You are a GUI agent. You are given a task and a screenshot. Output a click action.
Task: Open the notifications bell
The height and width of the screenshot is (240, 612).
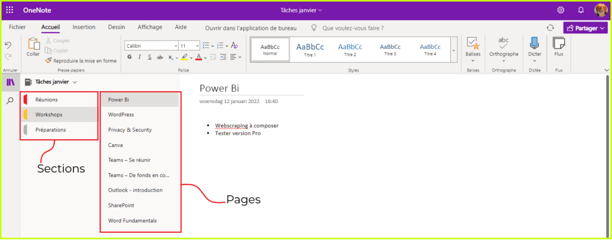point(581,10)
